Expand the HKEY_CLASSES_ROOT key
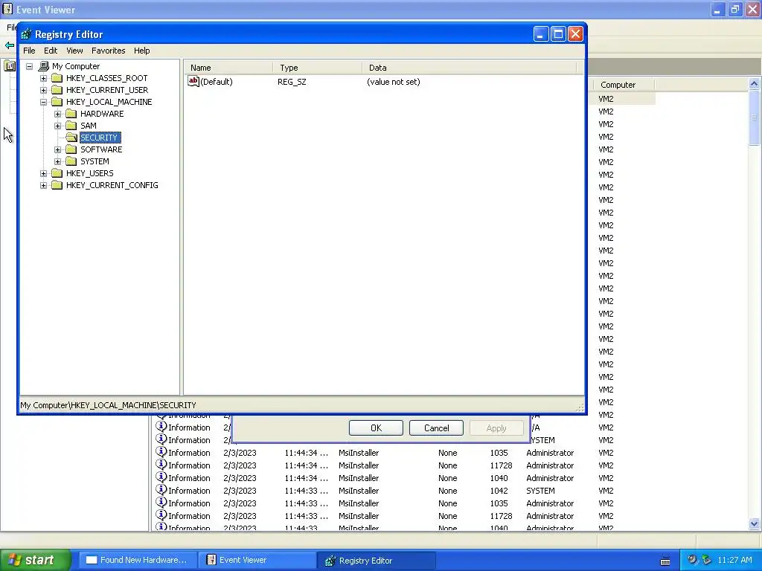The image size is (762, 571). (43, 78)
